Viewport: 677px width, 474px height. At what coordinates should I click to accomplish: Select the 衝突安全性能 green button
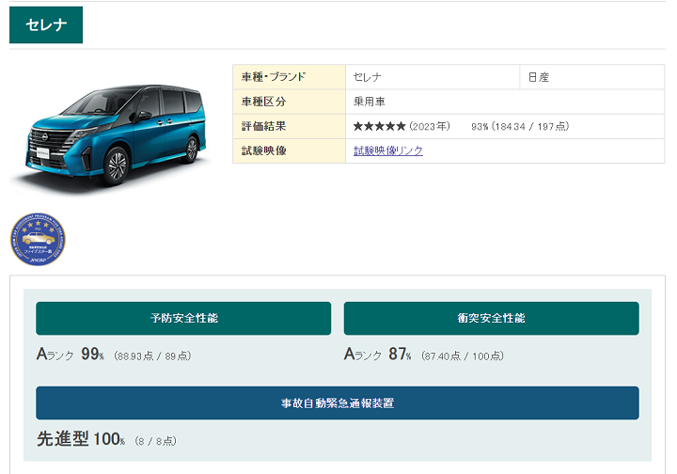492,318
